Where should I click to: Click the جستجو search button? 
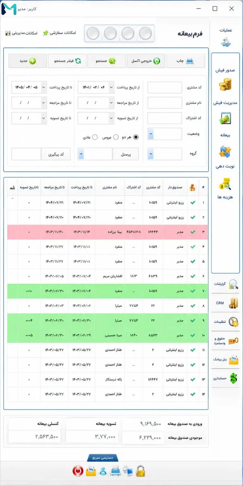106,61
